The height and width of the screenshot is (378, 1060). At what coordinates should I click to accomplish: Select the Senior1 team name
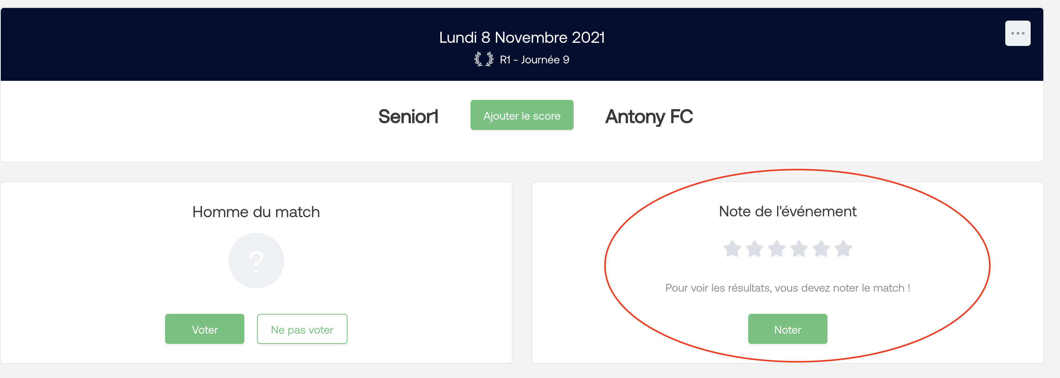tap(408, 116)
